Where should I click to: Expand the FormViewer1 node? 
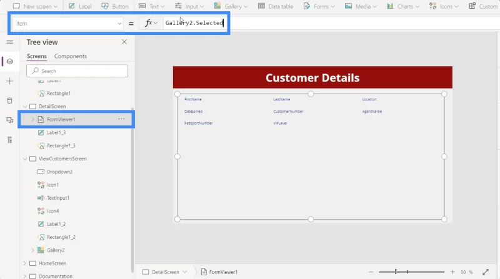(32, 119)
